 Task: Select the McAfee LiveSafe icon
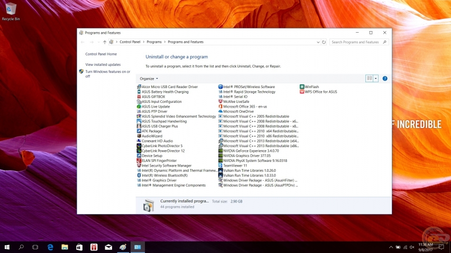(220, 102)
